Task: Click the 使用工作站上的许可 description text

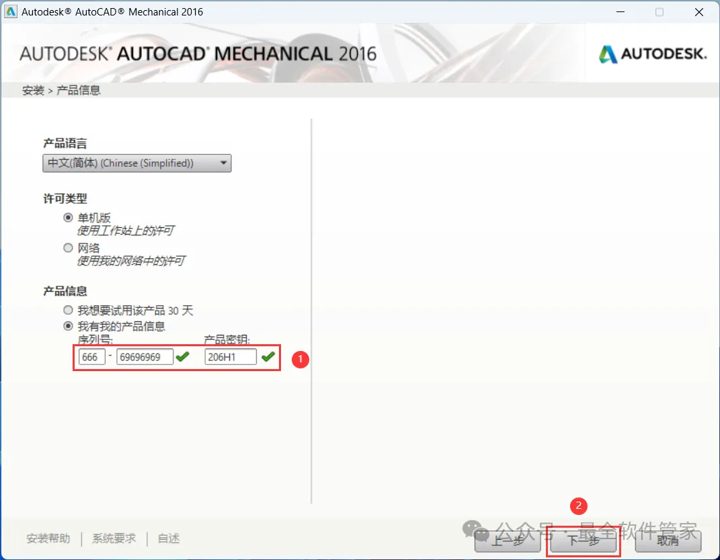Action: click(x=125, y=231)
